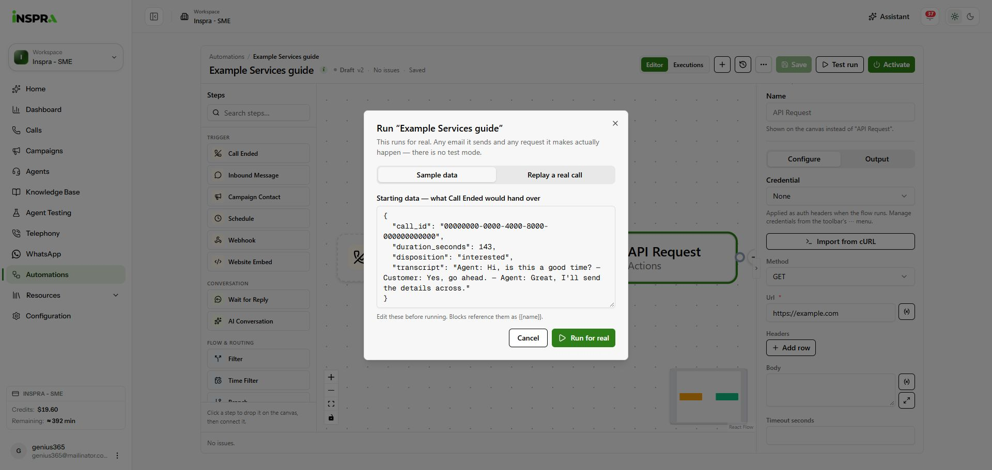Switch to the Editor tab
Screen dimensions: 992x470
[654, 64]
